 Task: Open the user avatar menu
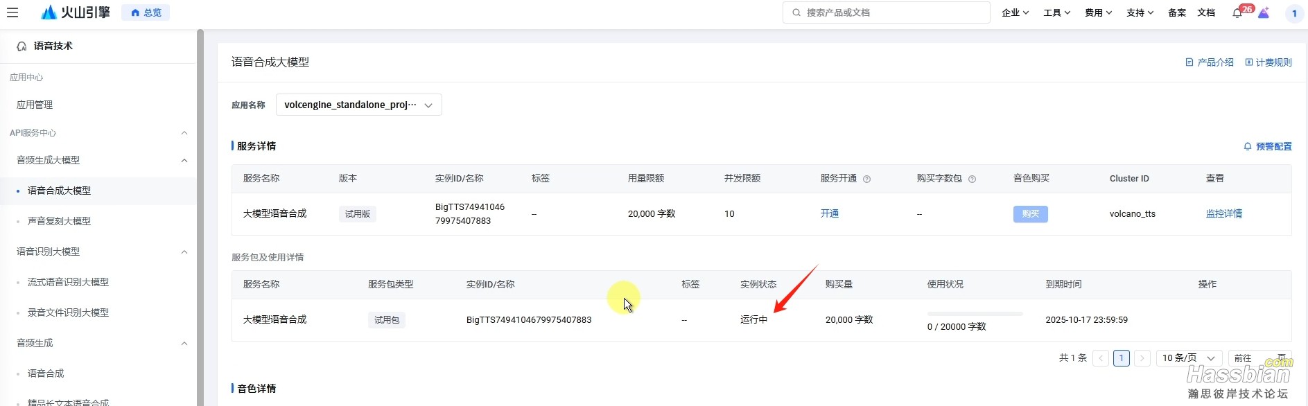(1294, 13)
